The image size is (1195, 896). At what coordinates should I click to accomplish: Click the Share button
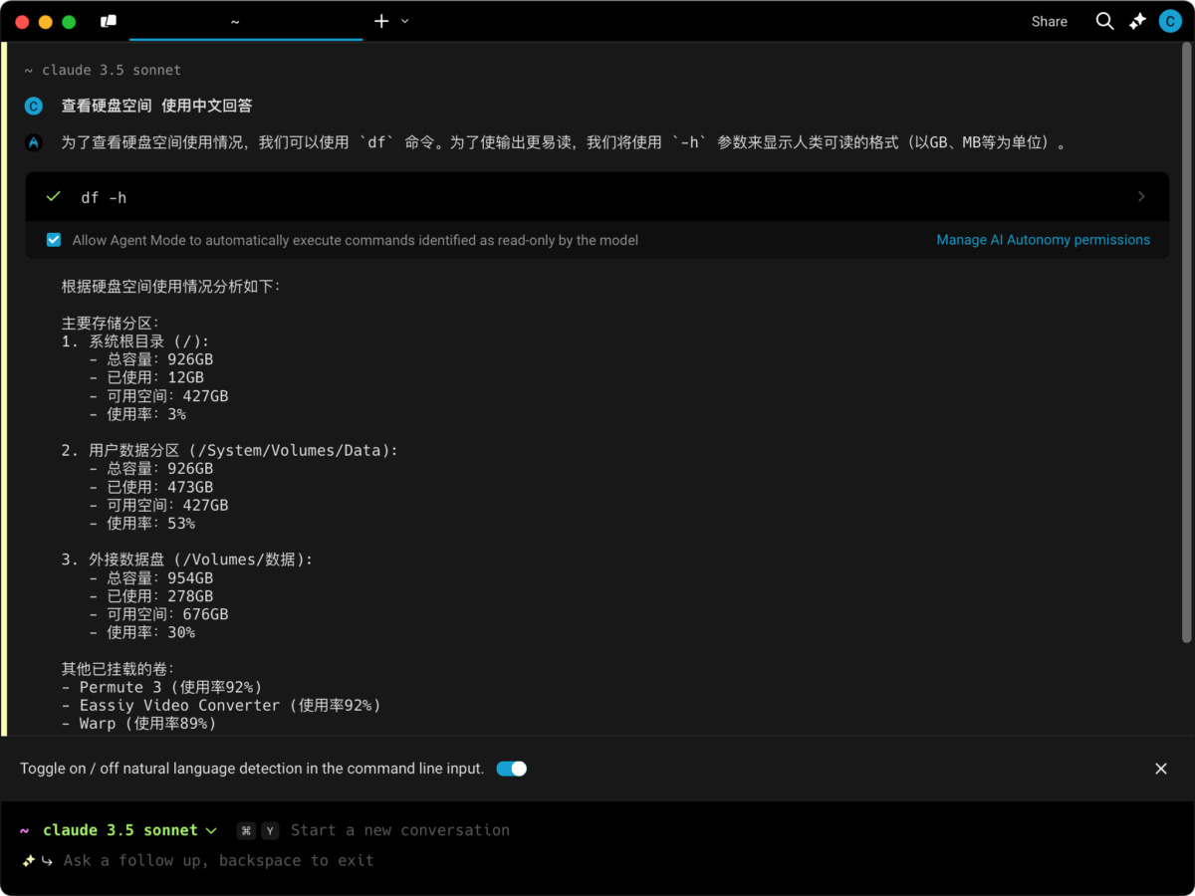(x=1049, y=21)
